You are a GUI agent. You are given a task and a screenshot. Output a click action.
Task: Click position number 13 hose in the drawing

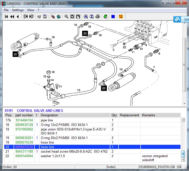pos(79,90)
